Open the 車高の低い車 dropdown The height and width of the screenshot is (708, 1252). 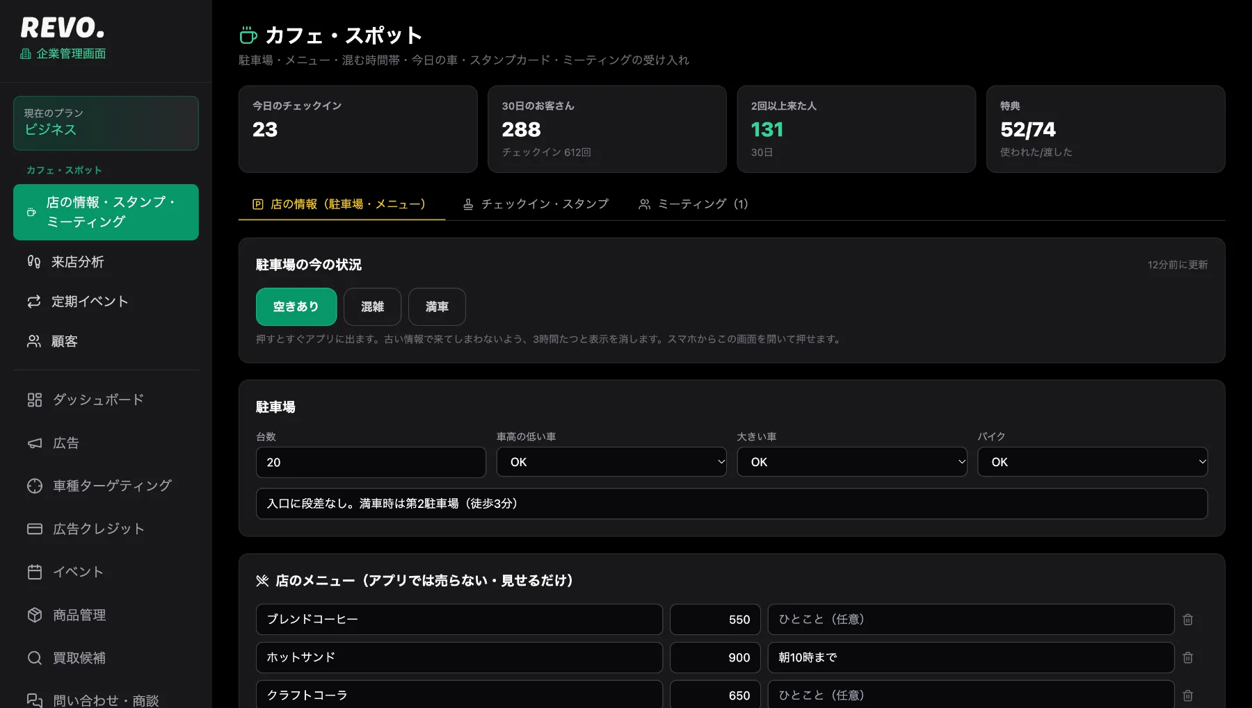(611, 462)
